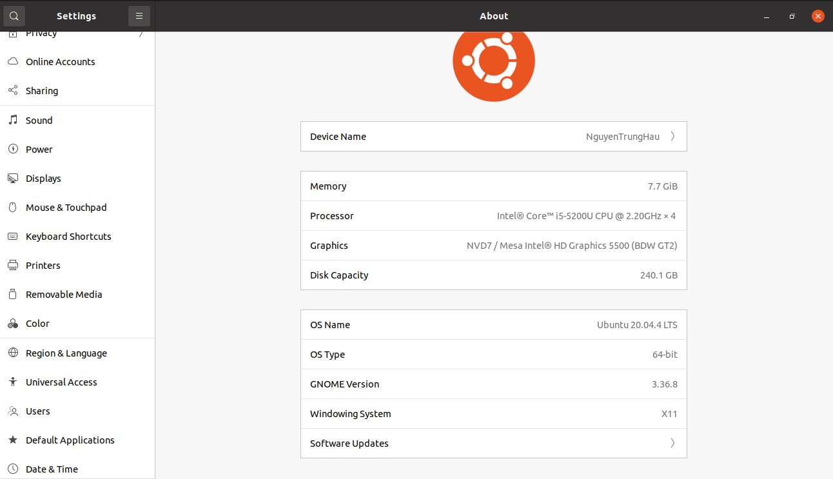Image resolution: width=833 pixels, height=479 pixels.
Task: Open Keyboard Shortcuts panel
Action: [x=77, y=237]
